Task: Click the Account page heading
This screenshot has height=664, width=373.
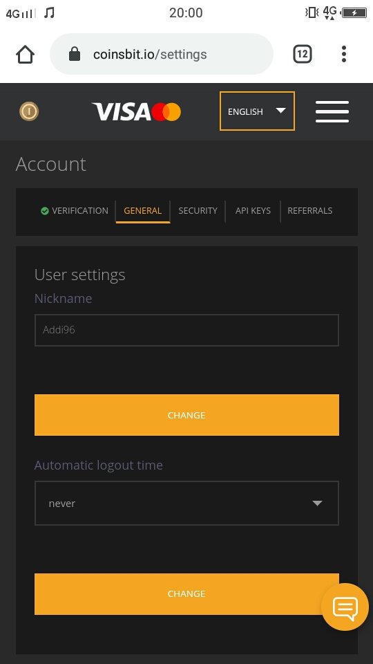Action: coord(50,165)
